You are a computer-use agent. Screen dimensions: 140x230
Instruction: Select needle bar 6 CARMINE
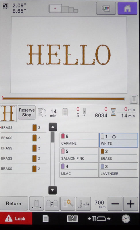pos(79,140)
